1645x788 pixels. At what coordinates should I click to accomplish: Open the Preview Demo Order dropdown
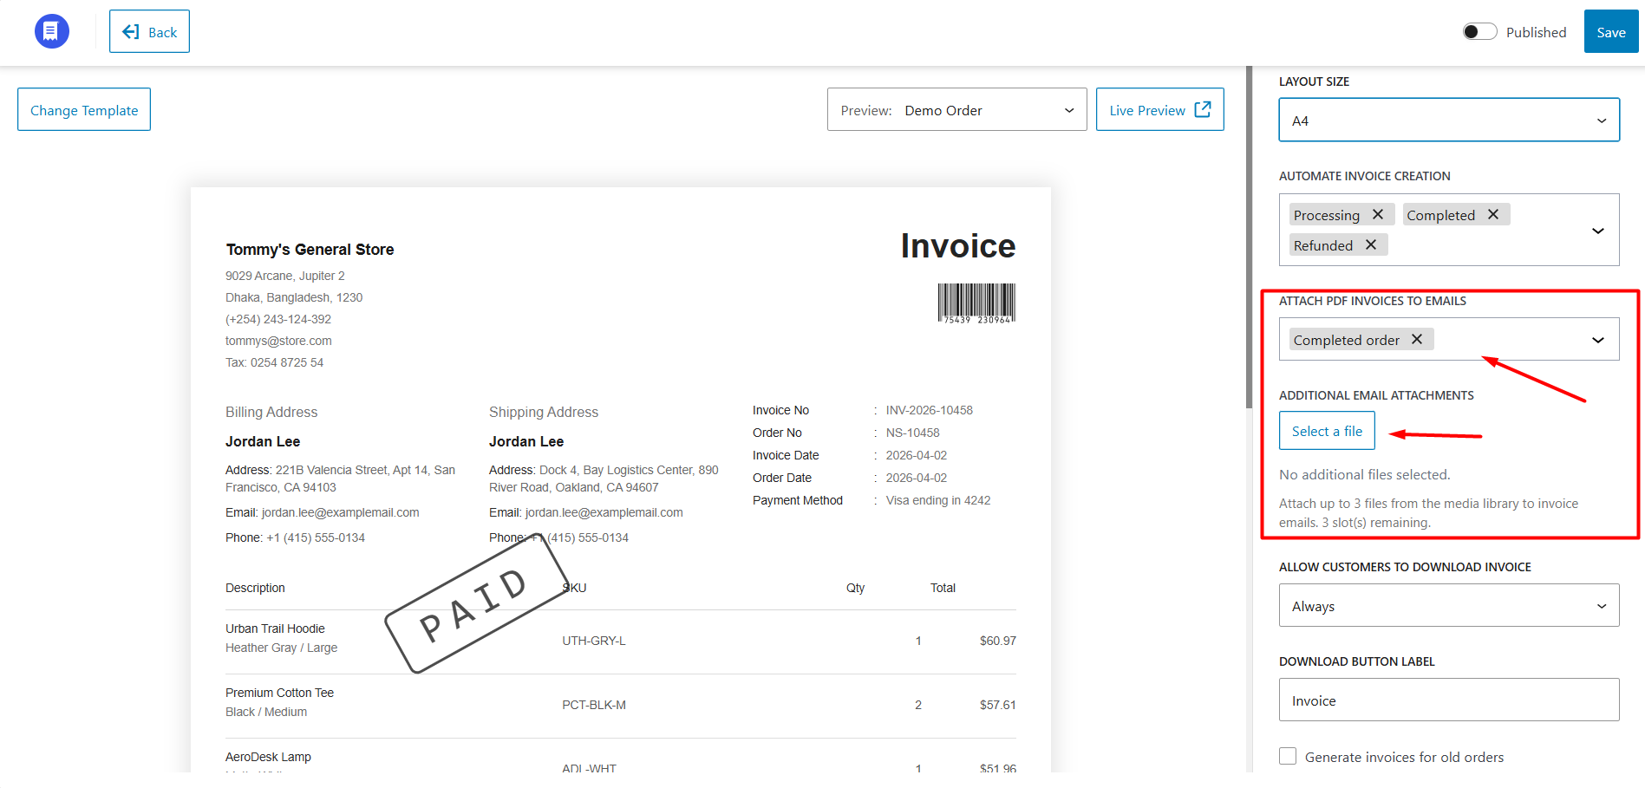click(956, 109)
